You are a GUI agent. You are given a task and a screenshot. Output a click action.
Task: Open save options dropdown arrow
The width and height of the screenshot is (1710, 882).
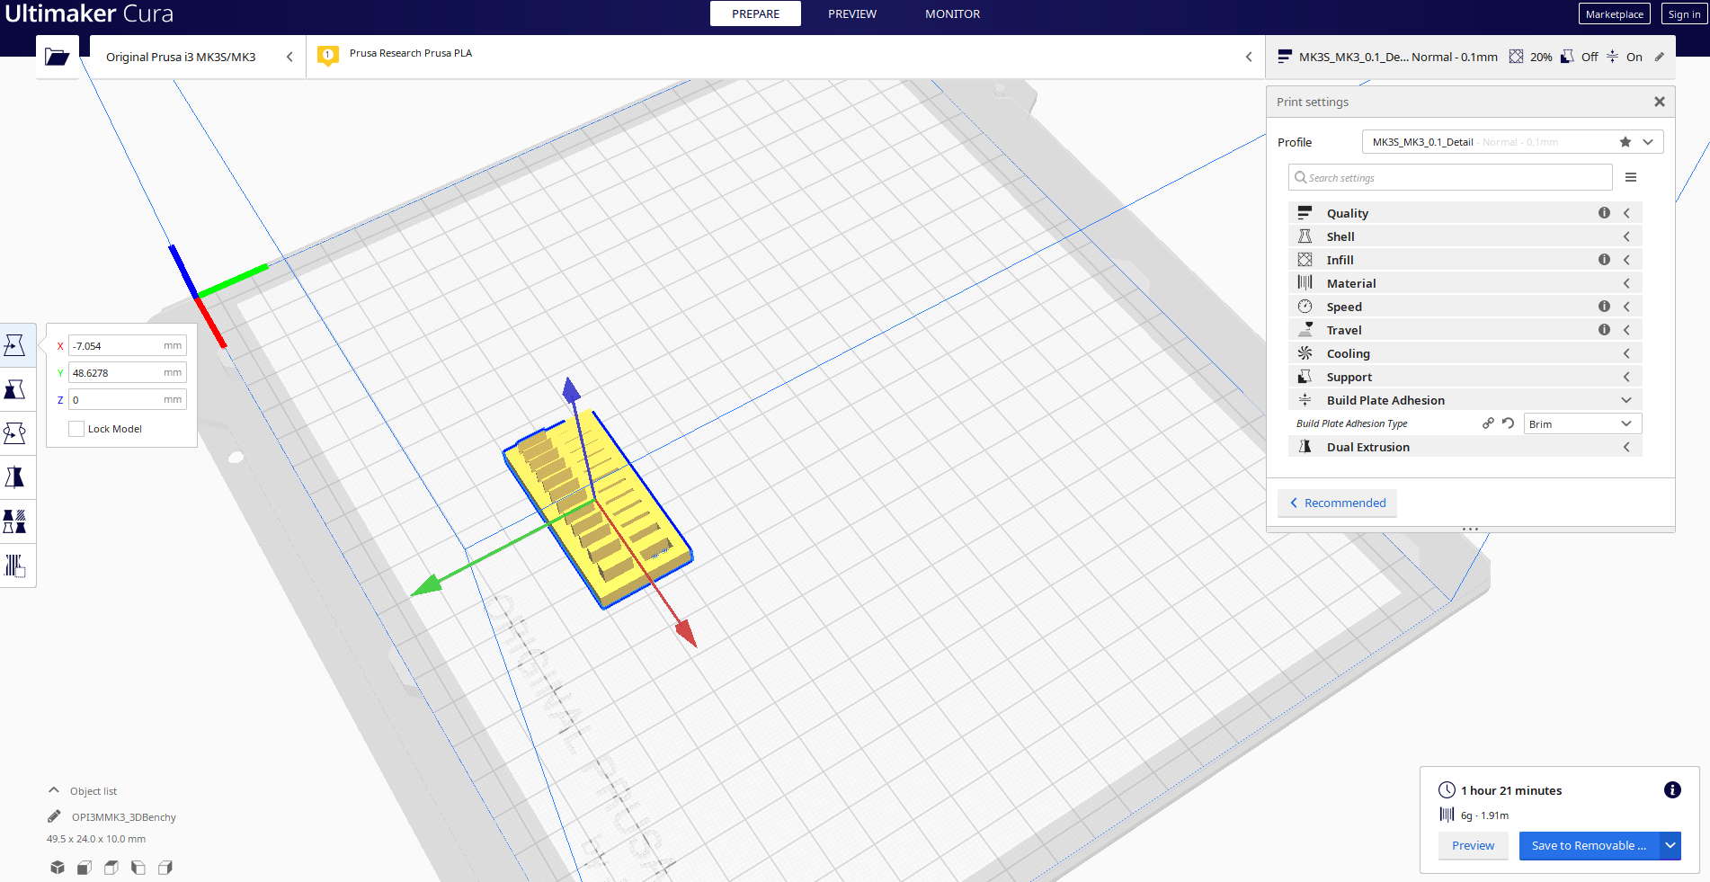pos(1670,845)
